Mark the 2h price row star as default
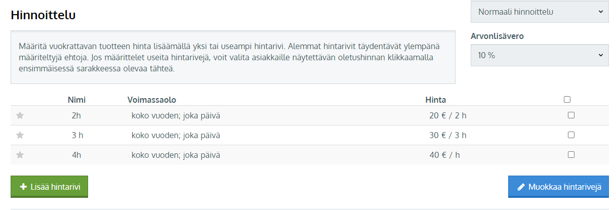Screen dimensions: 616x210 pyautogui.click(x=20, y=115)
